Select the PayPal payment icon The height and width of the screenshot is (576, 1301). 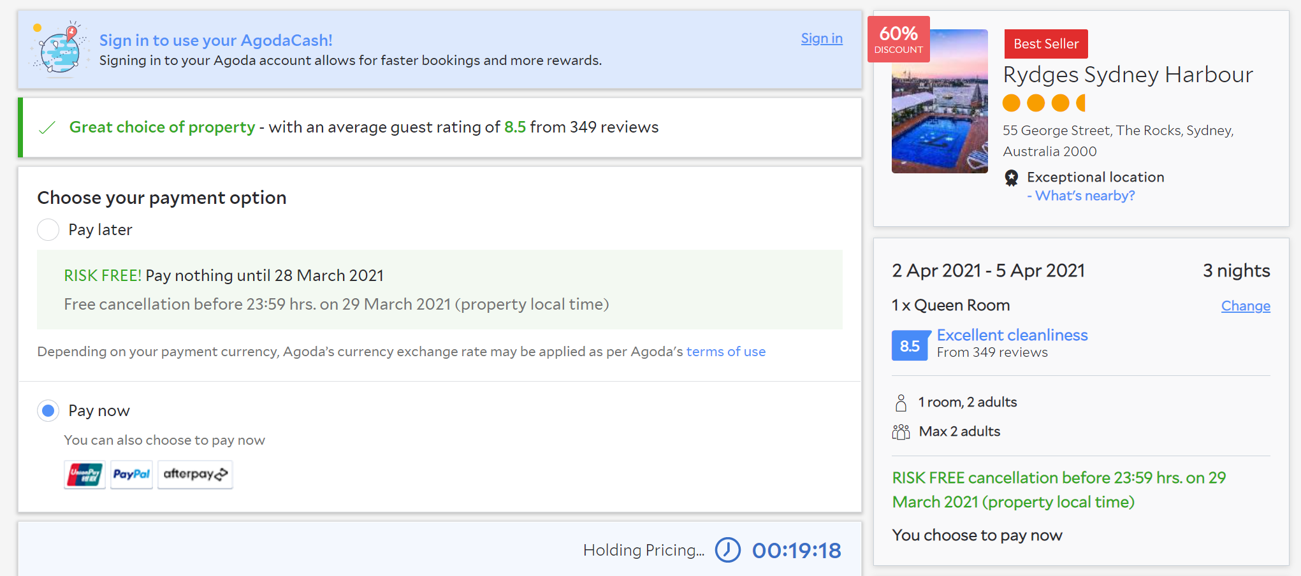(x=131, y=475)
